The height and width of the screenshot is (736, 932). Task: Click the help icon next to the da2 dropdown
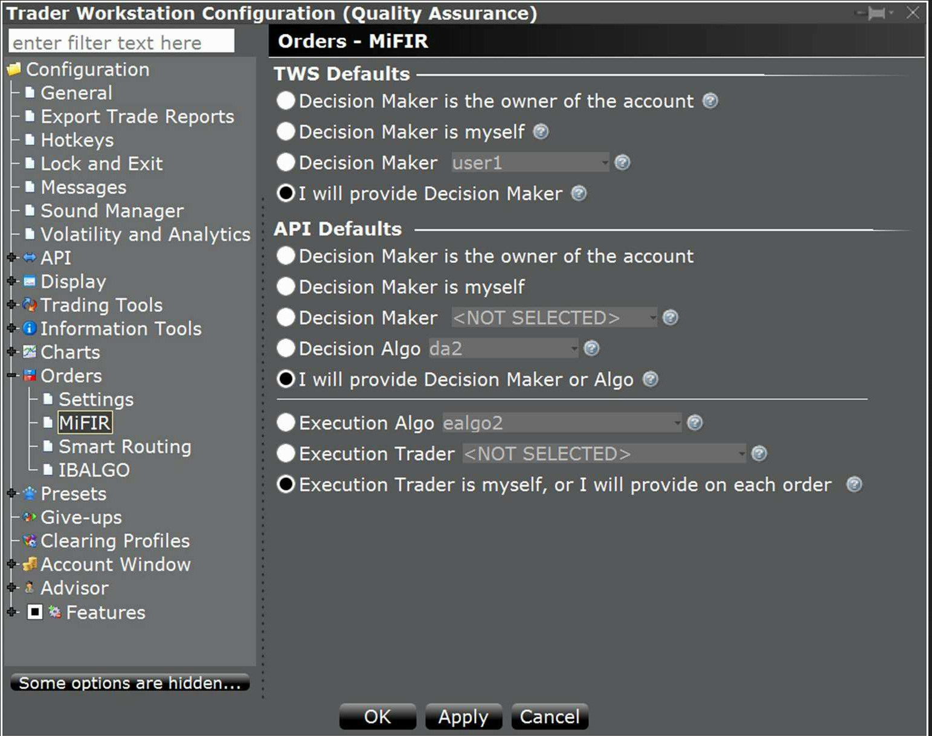592,349
